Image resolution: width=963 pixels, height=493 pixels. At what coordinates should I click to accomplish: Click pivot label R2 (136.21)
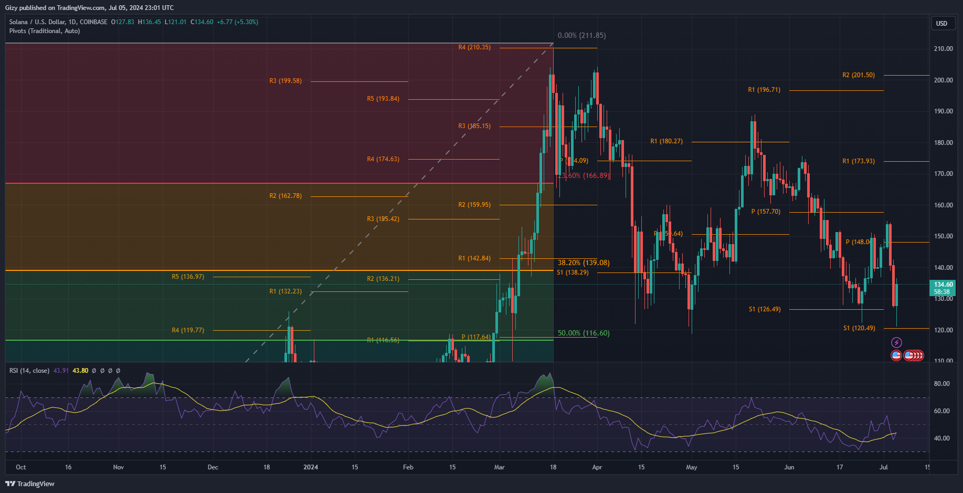click(383, 279)
